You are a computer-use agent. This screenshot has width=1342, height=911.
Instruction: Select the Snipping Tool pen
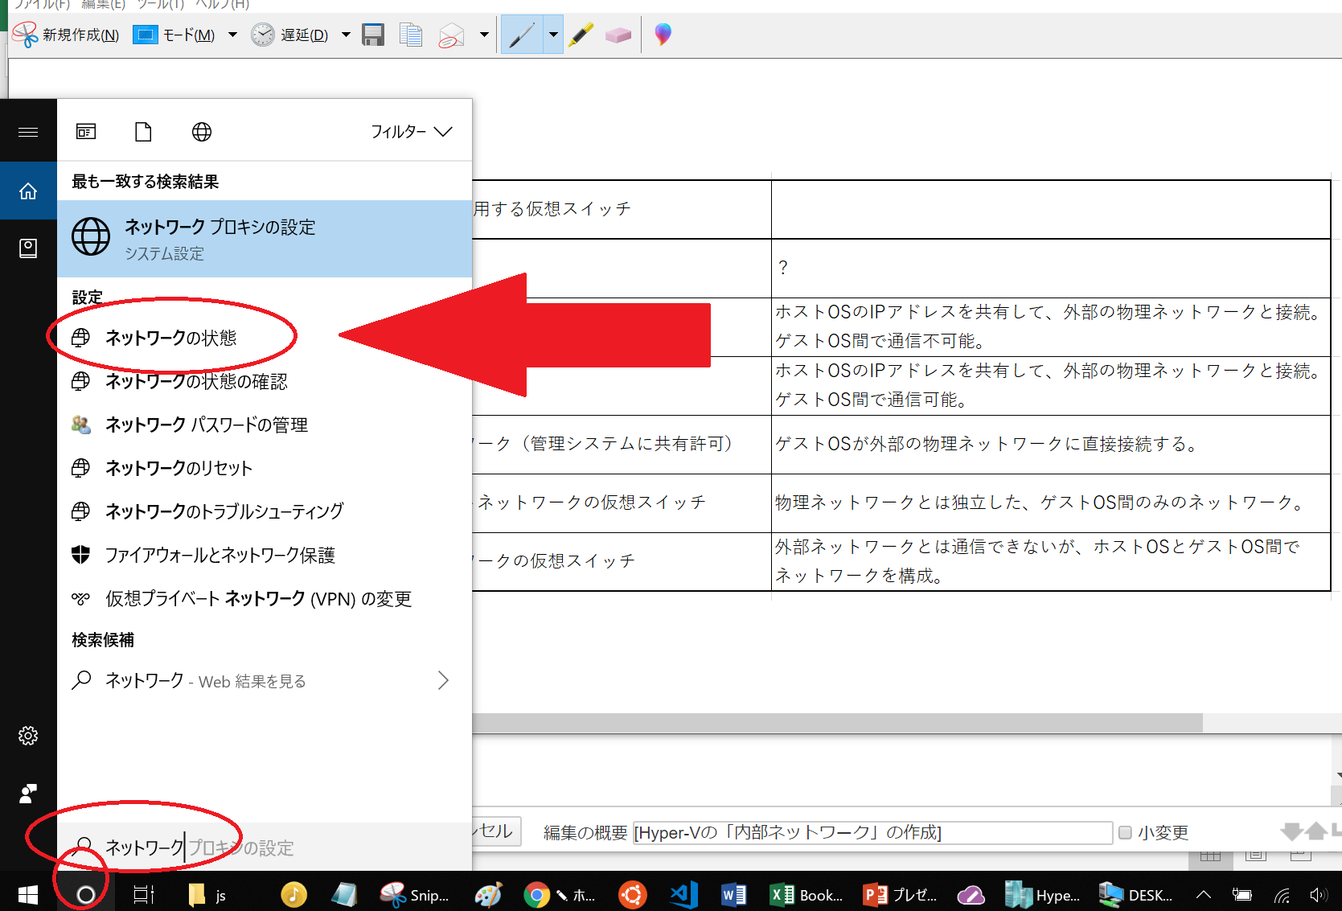tap(521, 35)
